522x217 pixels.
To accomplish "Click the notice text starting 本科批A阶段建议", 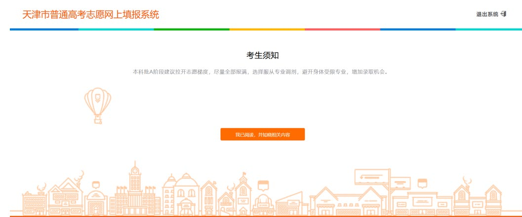I will [x=261, y=72].
